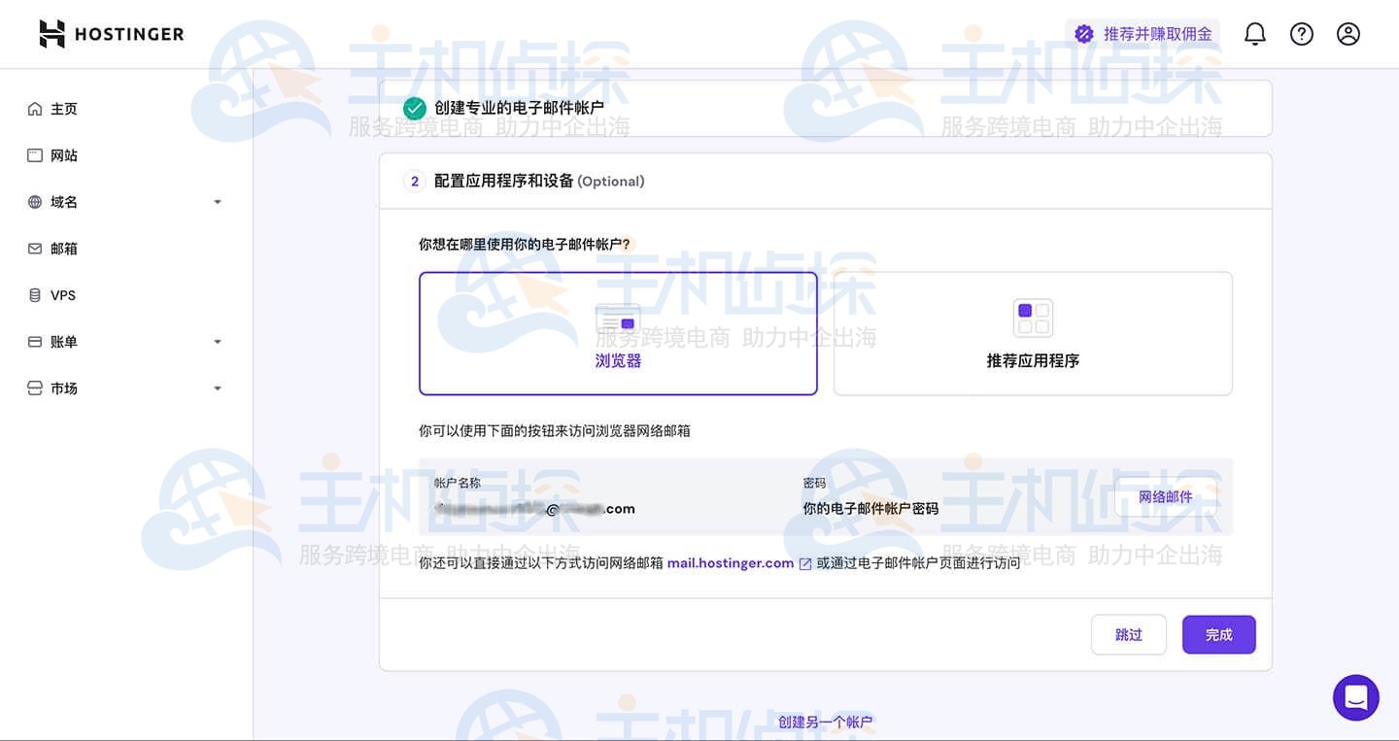Click the external link icon beside mail.hostinger.com
Viewport: 1399px width, 741px height.
click(x=804, y=564)
